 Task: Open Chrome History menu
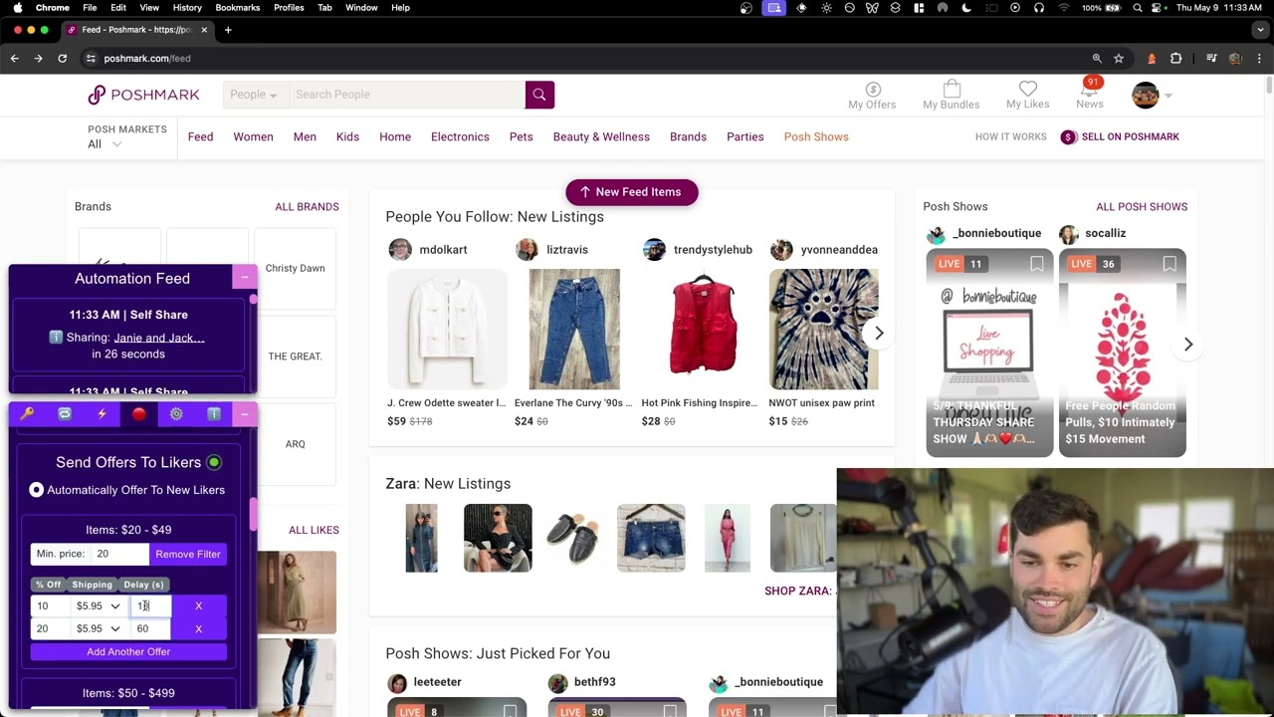tap(187, 8)
